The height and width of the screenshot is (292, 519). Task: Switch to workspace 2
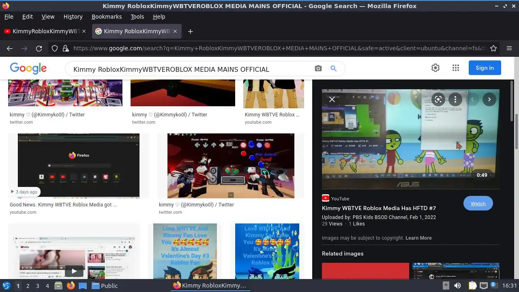28,286
